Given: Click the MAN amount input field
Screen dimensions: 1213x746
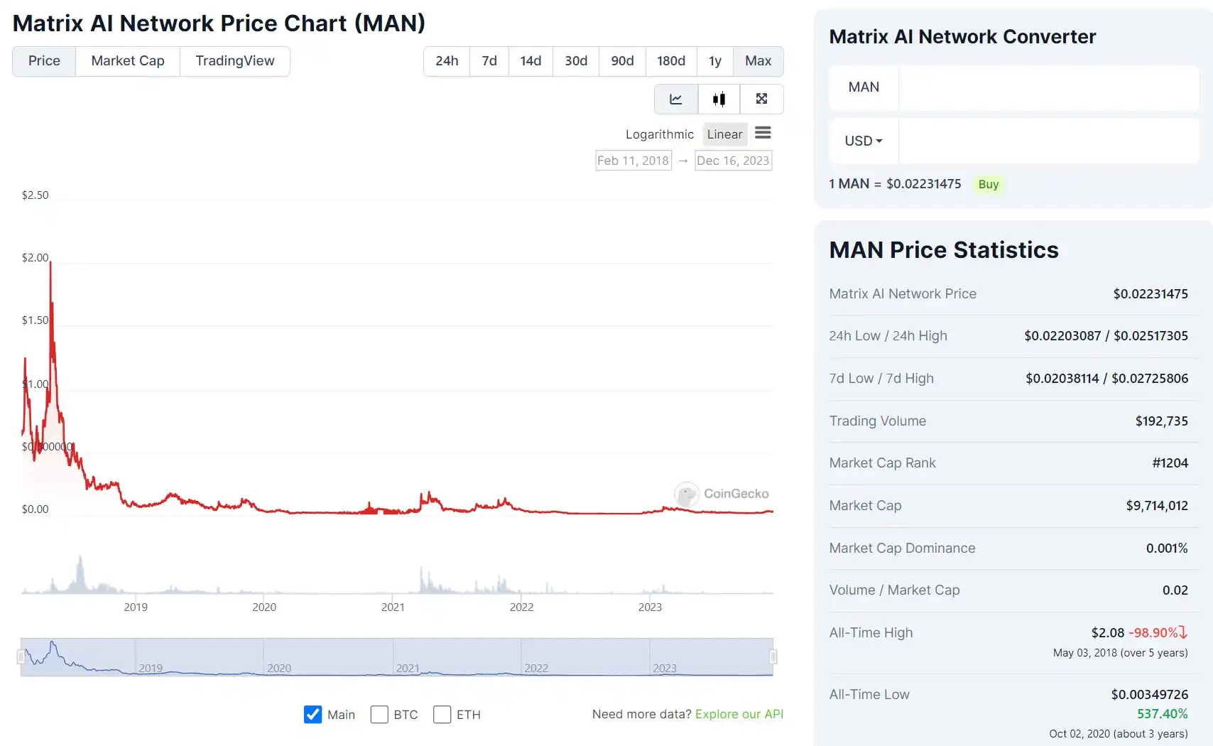Looking at the screenshot, I should [x=1048, y=87].
